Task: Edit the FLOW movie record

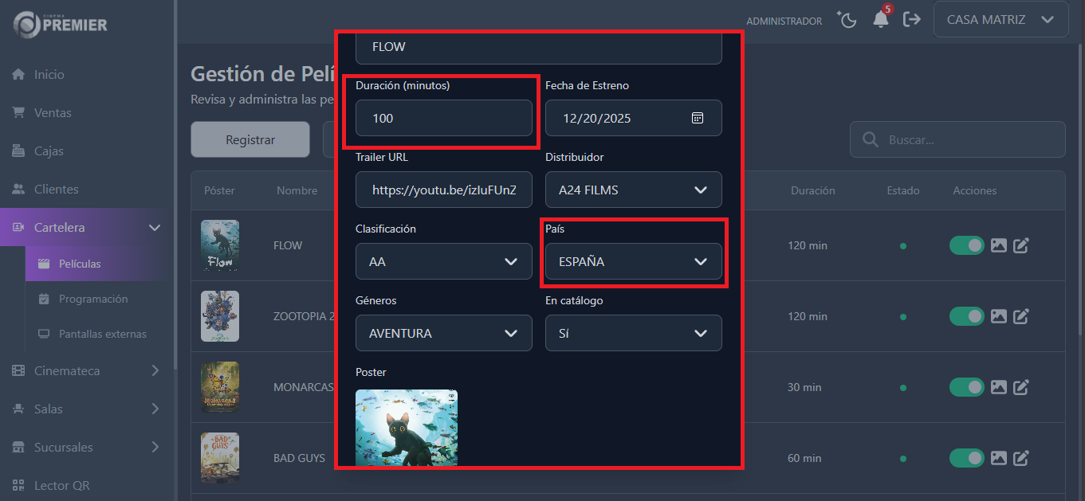Action: point(1021,245)
